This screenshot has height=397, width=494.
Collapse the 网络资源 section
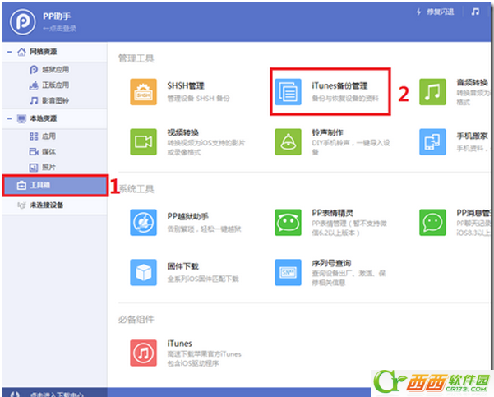pos(9,52)
